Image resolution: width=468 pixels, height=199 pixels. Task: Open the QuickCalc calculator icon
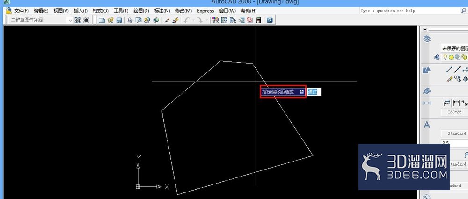coord(259,20)
